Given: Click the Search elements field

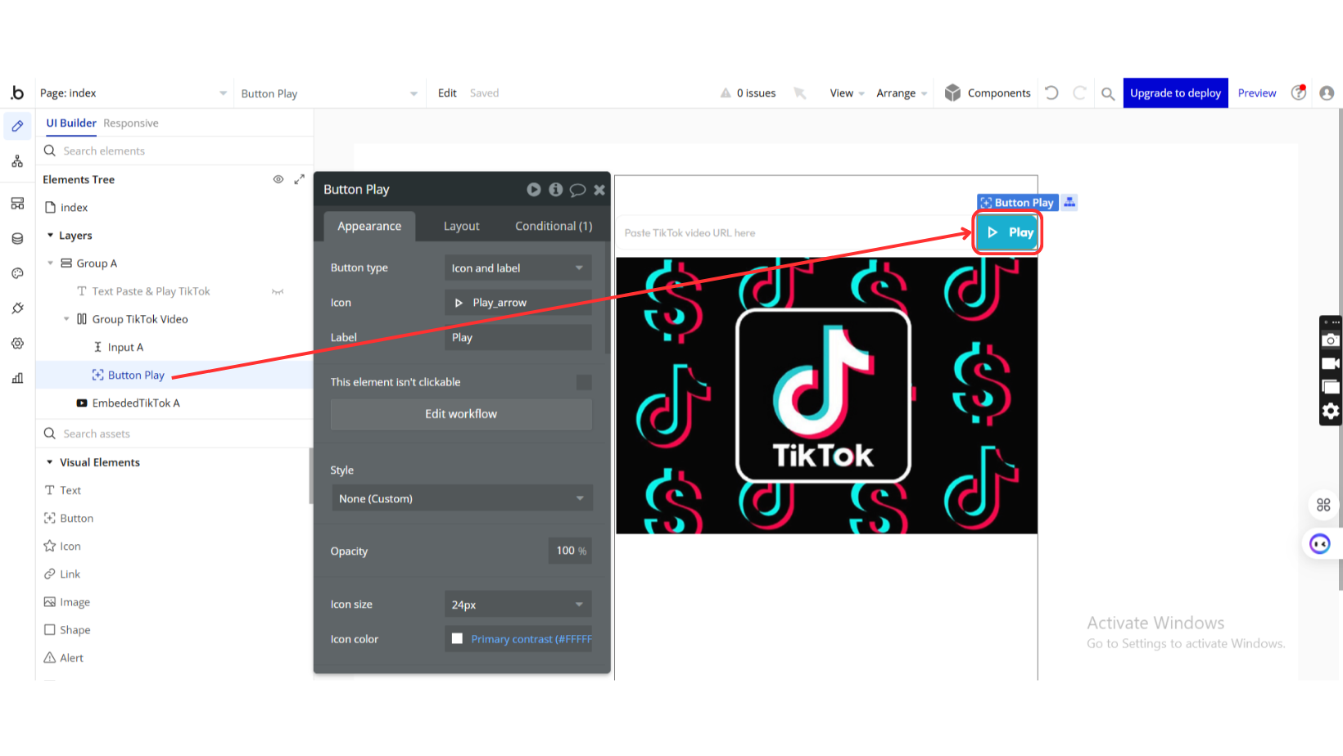Looking at the screenshot, I should click(x=174, y=151).
